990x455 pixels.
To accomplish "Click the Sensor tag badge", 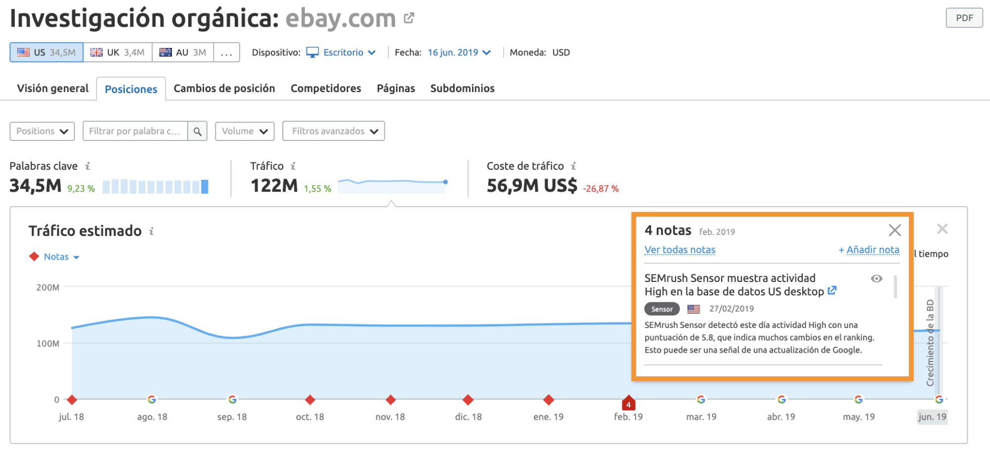I will click(x=662, y=309).
